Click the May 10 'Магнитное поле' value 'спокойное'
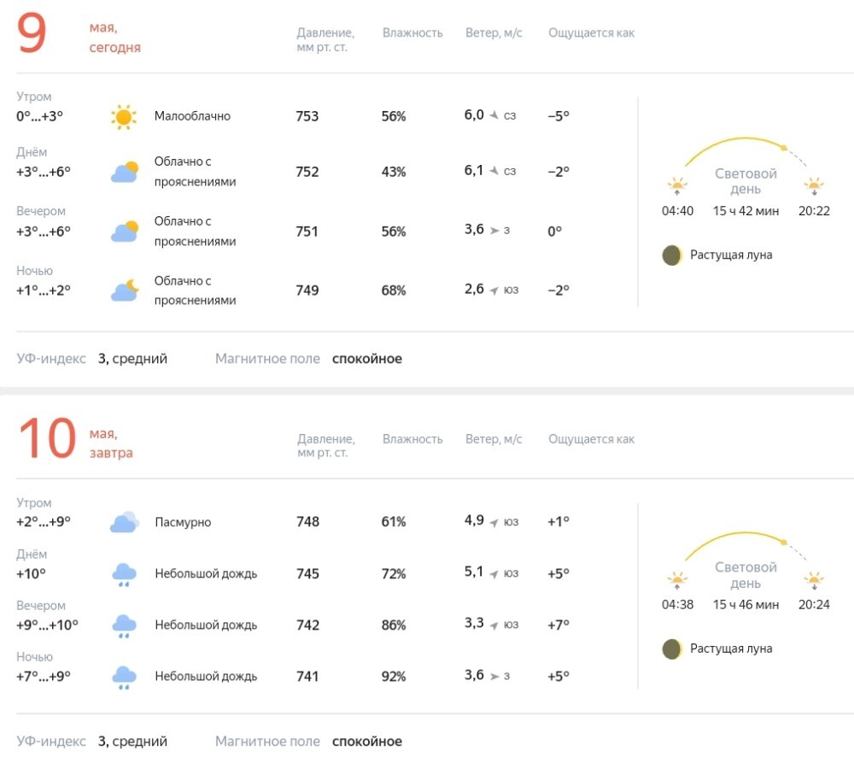Viewport: 854px width, 757px height. [x=367, y=742]
